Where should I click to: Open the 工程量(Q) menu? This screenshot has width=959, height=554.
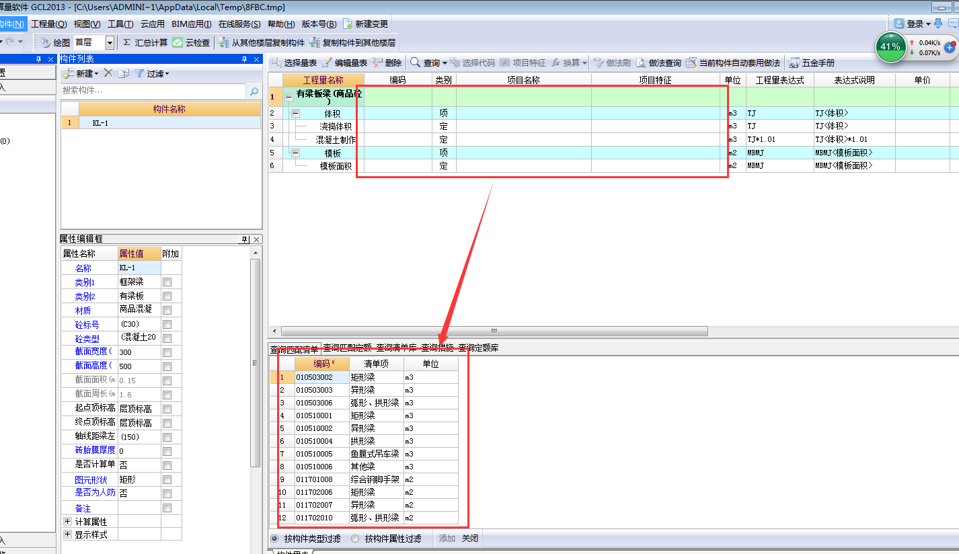(x=49, y=24)
